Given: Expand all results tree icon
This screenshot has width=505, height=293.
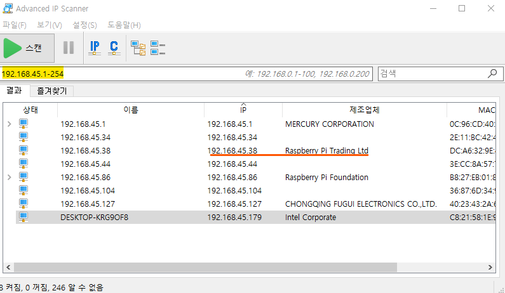Looking at the screenshot, I should (x=138, y=48).
